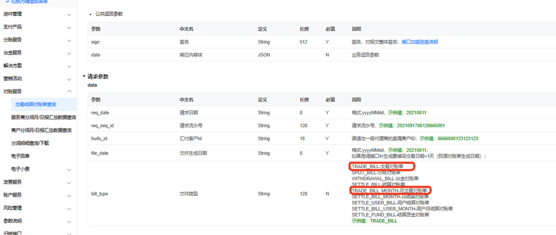Click the example value 6666000123123123
This screenshot has height=235, width=556.
coord(458,138)
